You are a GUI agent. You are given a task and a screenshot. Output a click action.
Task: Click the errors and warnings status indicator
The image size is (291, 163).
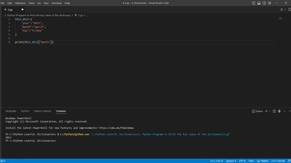pos(3,161)
